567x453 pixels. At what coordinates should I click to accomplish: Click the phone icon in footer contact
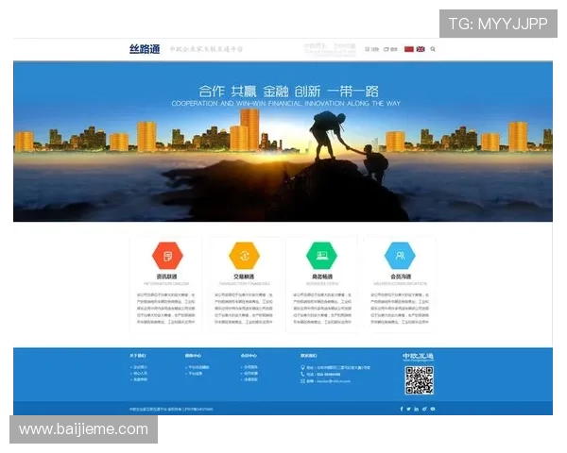click(302, 375)
